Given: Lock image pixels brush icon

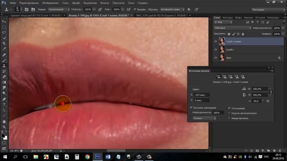Looking at the screenshot, I should [234, 34].
